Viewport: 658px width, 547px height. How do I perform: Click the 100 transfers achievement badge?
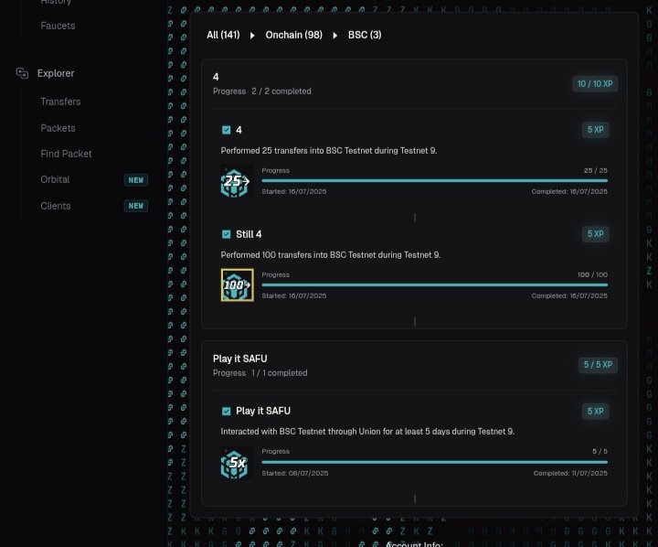(237, 284)
